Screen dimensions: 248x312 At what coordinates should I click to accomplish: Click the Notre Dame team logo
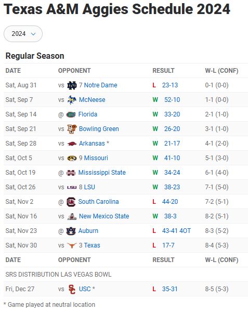tap(72, 85)
